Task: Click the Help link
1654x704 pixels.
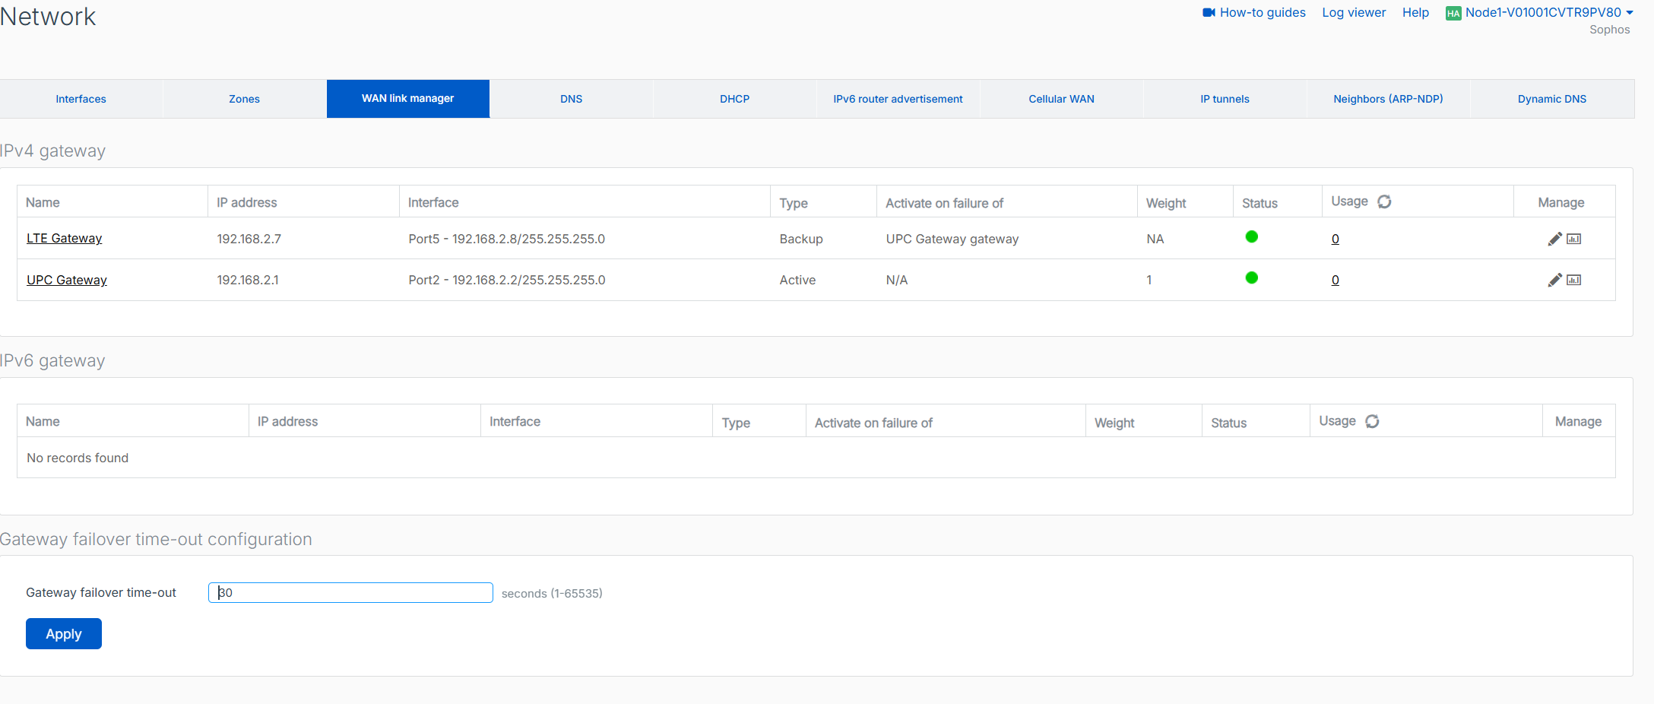Action: point(1415,12)
